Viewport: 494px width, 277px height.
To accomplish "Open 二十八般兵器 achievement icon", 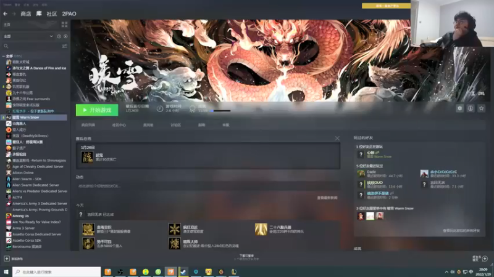I will pyautogui.click(x=261, y=229).
